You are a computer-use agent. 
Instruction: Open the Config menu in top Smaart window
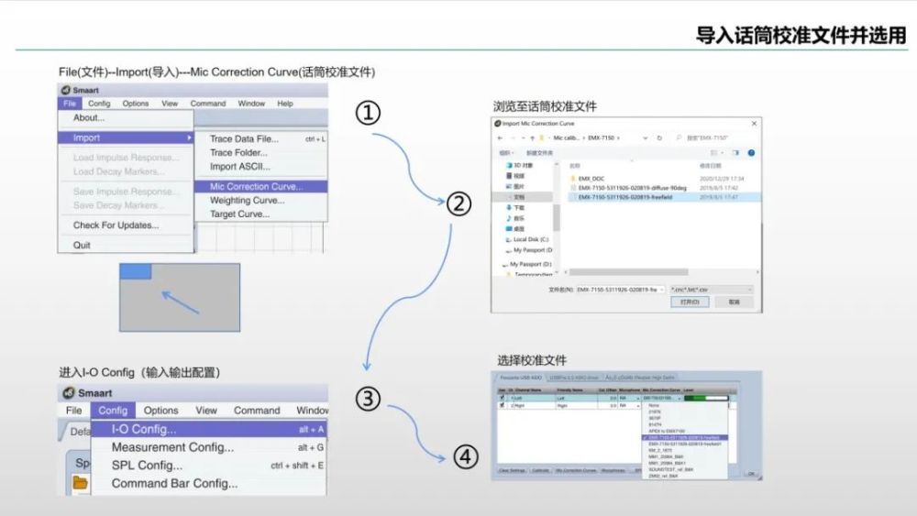pos(99,104)
